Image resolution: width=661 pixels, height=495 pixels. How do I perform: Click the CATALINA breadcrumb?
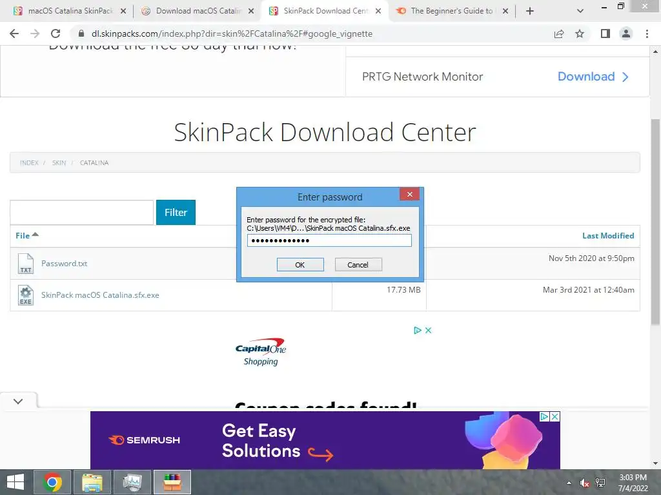pyautogui.click(x=94, y=163)
